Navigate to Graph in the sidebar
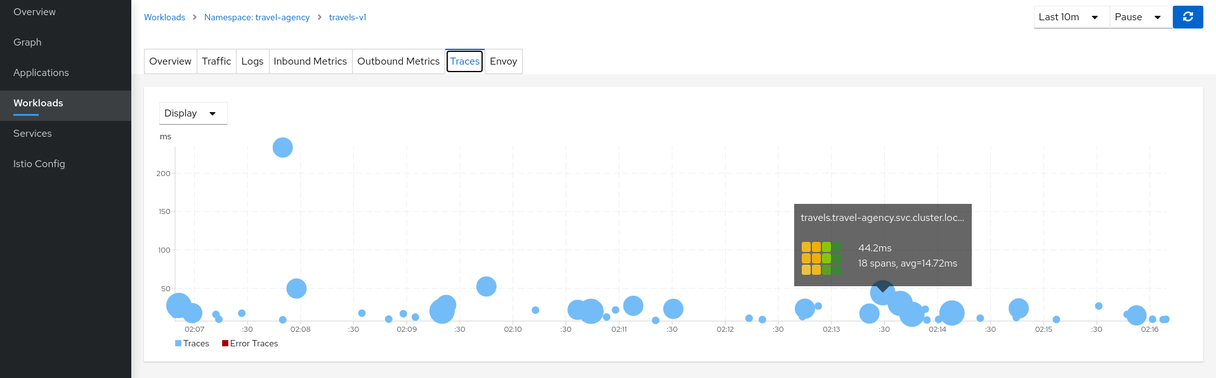The width and height of the screenshot is (1216, 378). click(27, 42)
